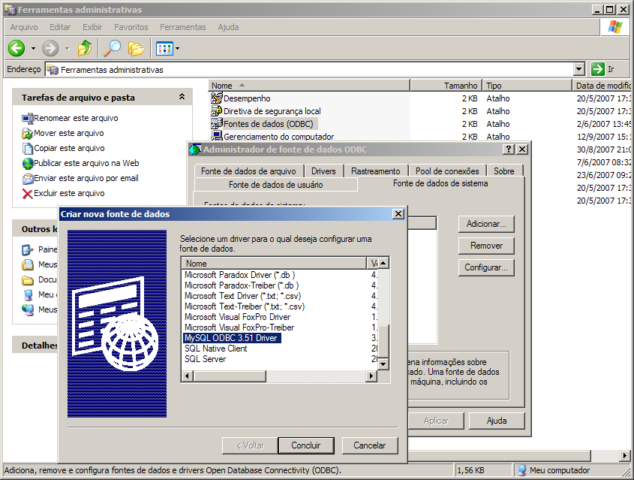Click the Adicionar... button
This screenshot has height=480, width=634.
pyautogui.click(x=486, y=224)
